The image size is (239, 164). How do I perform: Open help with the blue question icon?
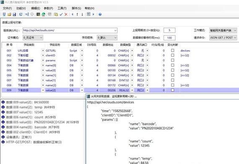click(x=100, y=15)
